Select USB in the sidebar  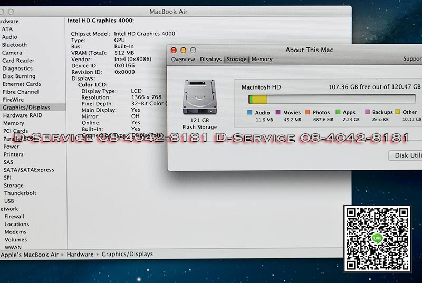click(x=9, y=201)
